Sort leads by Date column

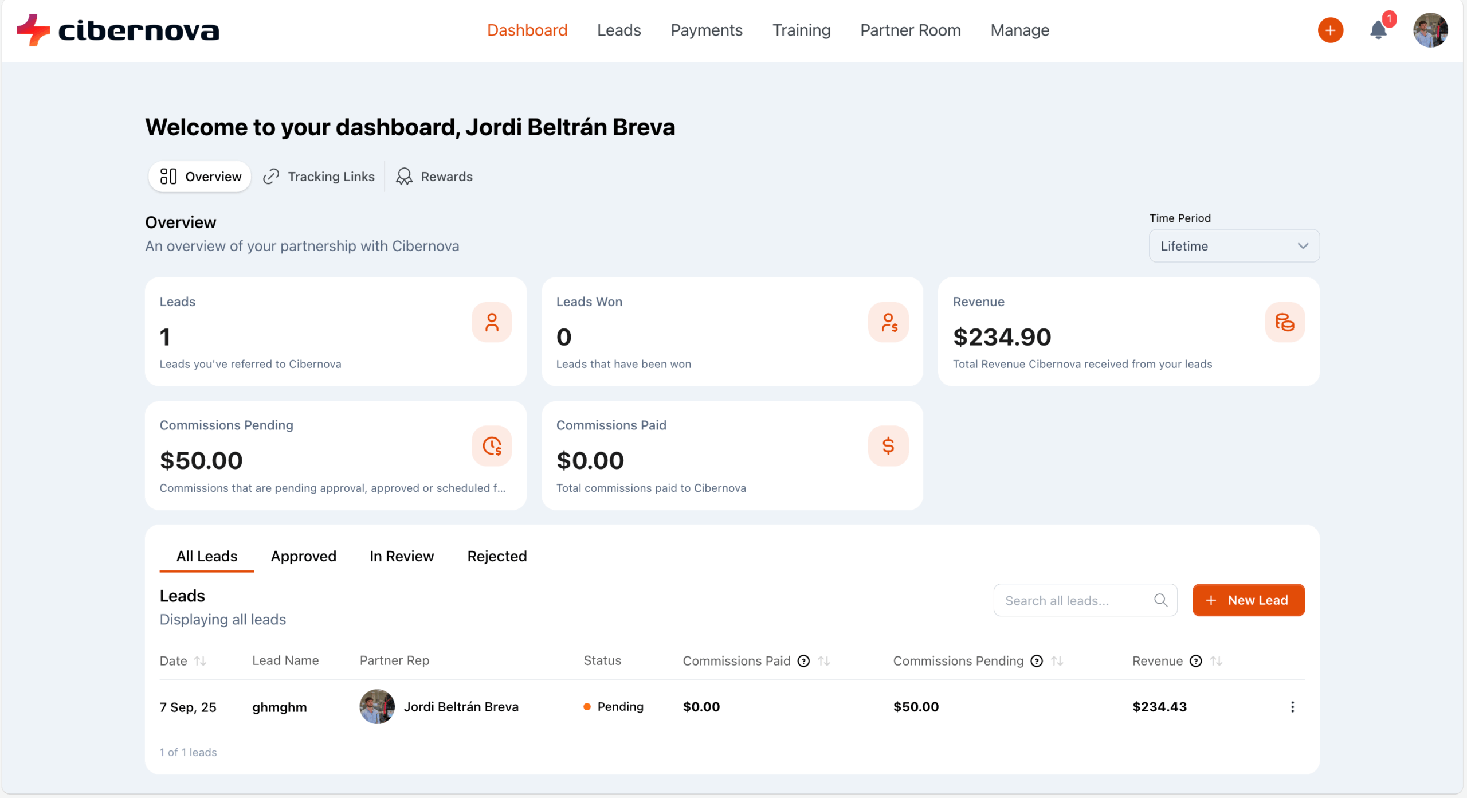tap(200, 661)
